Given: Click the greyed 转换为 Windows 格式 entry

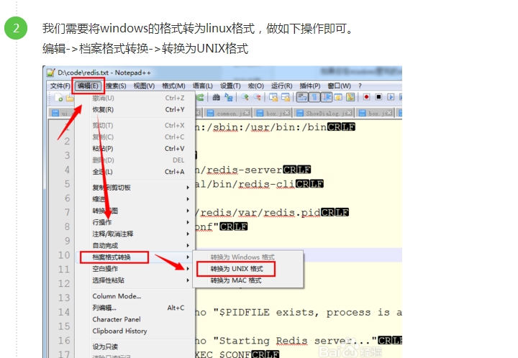Looking at the screenshot, I should click(x=248, y=257).
